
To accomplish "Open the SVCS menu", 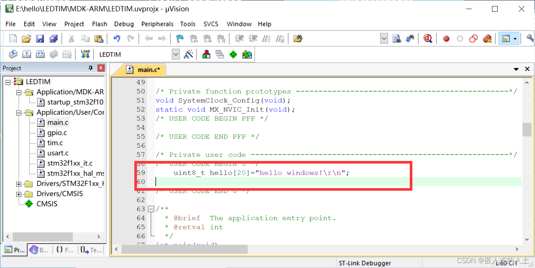I will coord(211,24).
